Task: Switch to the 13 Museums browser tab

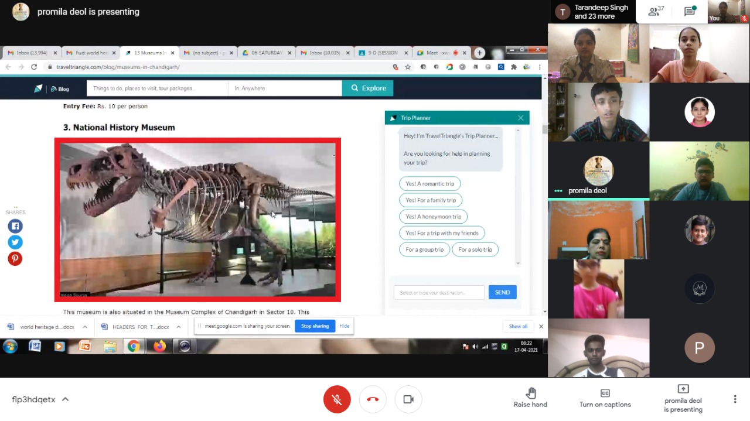Action: [146, 53]
